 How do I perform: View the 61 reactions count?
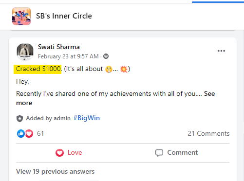click(40, 133)
